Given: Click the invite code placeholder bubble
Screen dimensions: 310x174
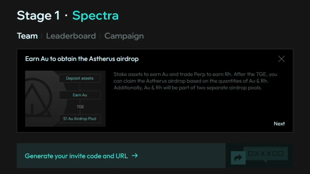Looking at the screenshot, I should click(x=265, y=154).
